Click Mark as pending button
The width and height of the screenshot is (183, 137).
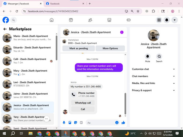pyautogui.click(x=79, y=48)
